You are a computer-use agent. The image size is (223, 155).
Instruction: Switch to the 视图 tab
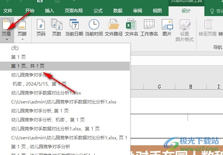(157, 11)
